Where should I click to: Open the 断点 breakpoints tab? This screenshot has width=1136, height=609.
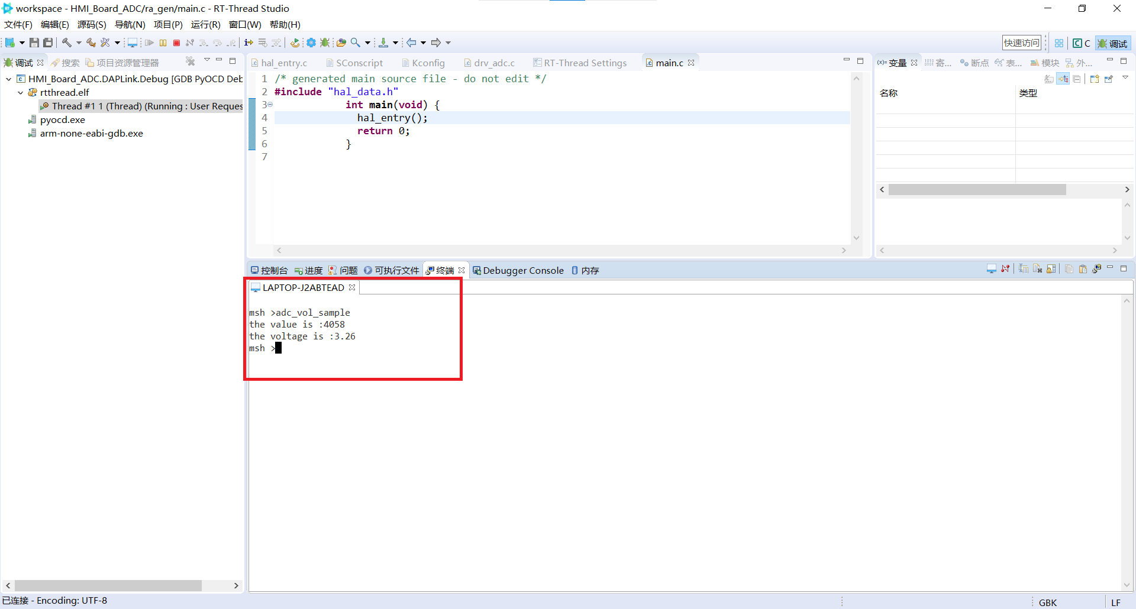pyautogui.click(x=974, y=63)
